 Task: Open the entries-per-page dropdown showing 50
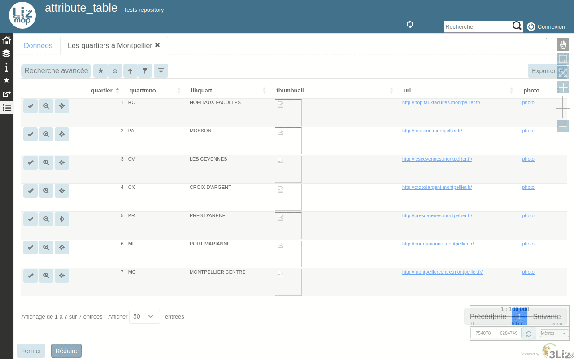point(144,316)
